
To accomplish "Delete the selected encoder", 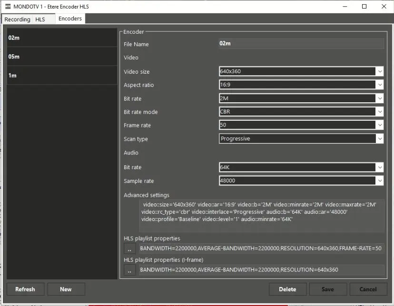I will (x=287, y=289).
